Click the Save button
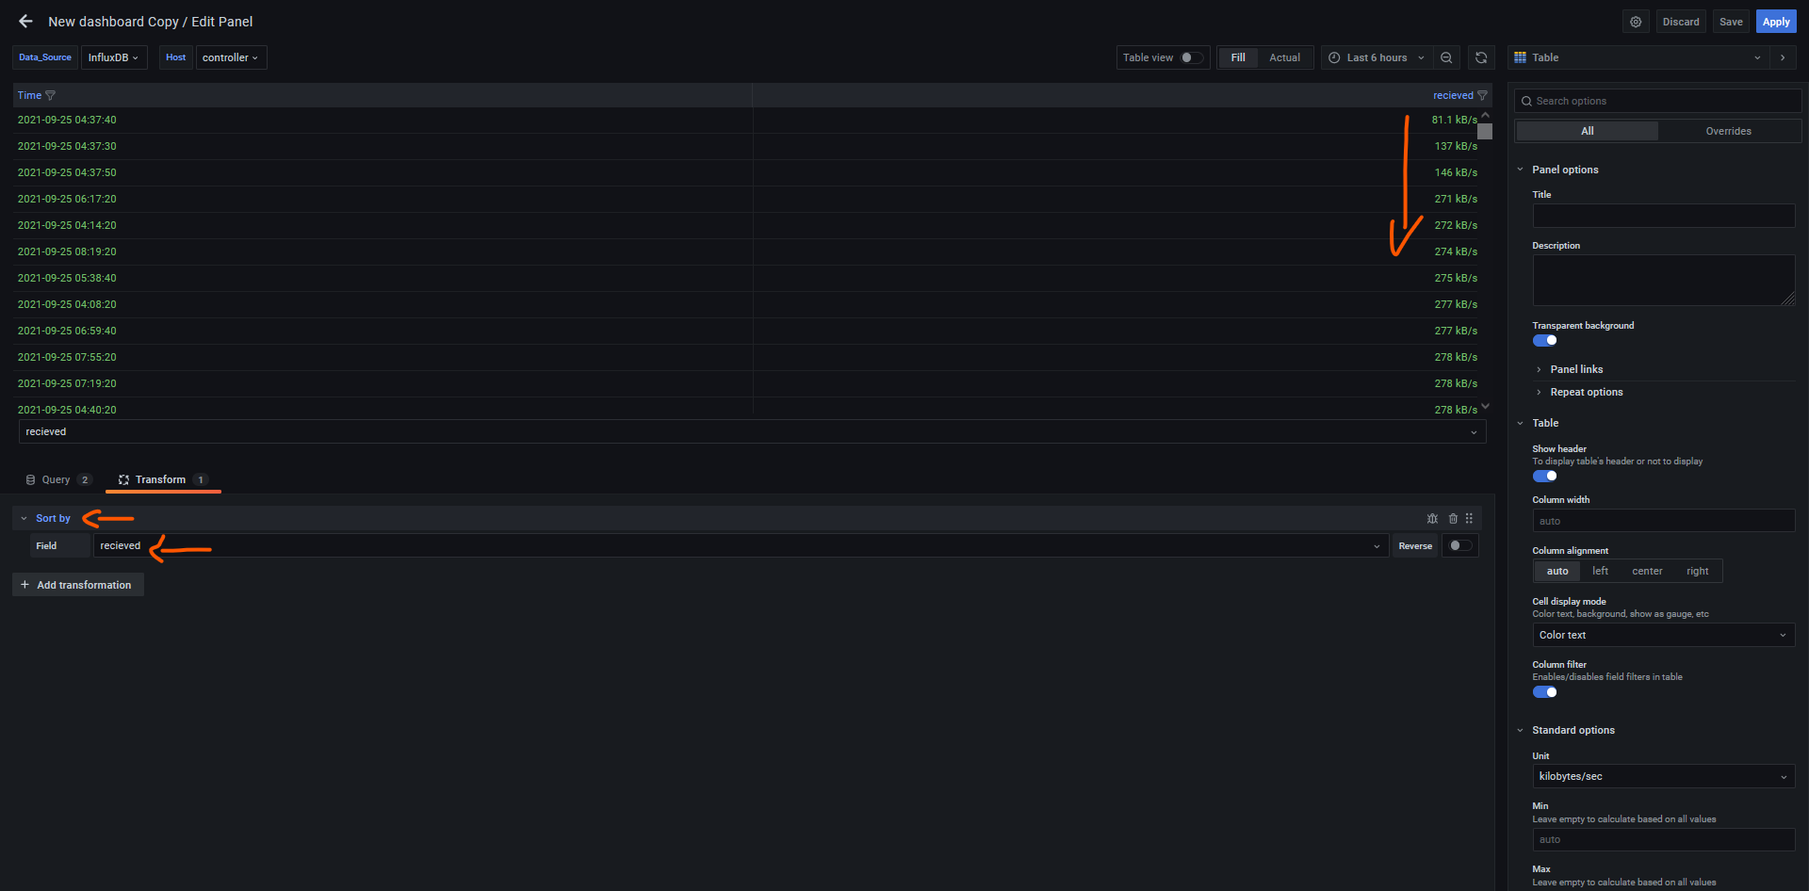Screen dimensions: 1809x891 click(x=1731, y=22)
